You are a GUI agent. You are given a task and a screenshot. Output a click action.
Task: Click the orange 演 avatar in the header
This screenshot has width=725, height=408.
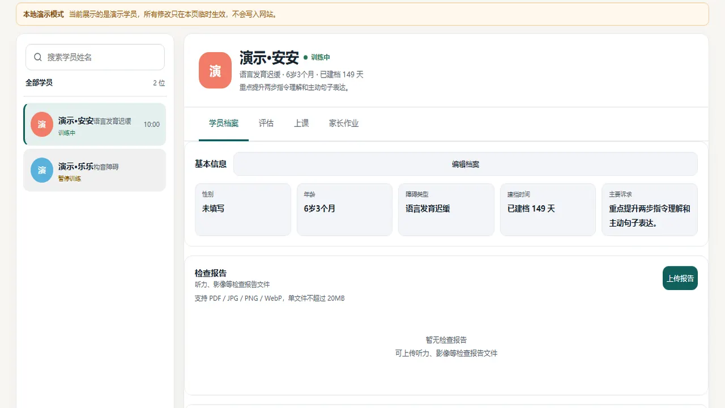(x=215, y=70)
